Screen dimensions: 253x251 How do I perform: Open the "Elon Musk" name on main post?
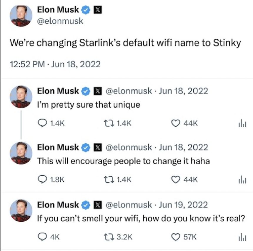click(x=58, y=10)
